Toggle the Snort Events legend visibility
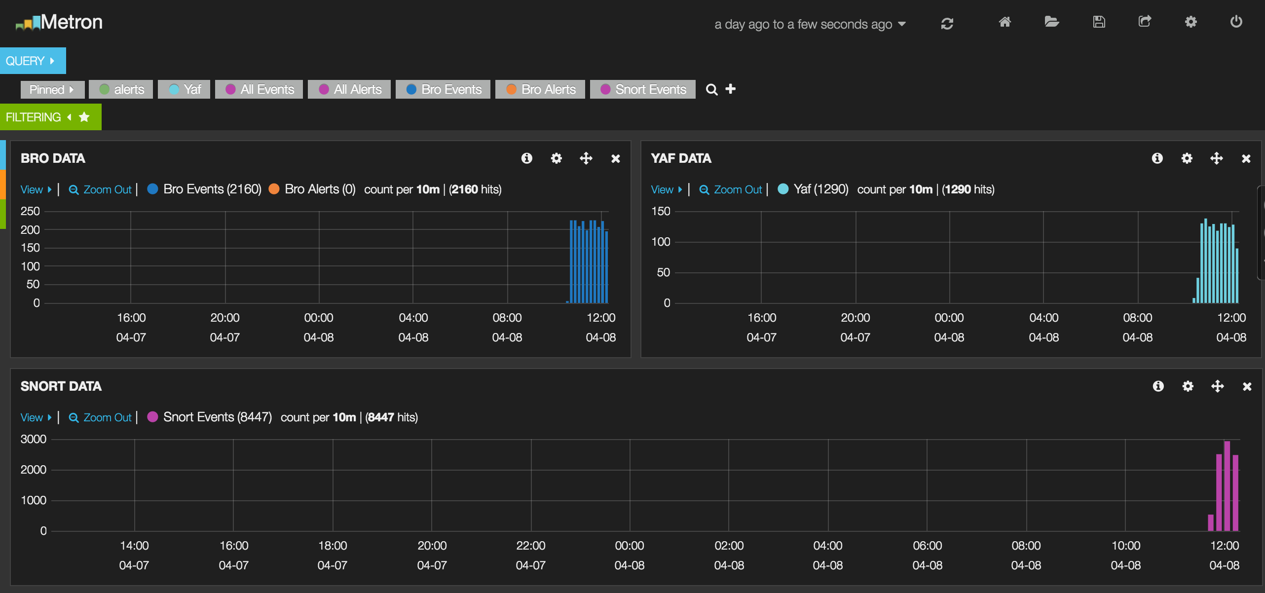Viewport: 1265px width, 593px height. tap(153, 416)
